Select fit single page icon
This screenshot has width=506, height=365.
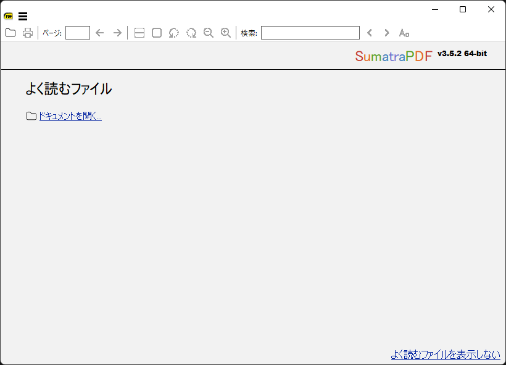tap(157, 33)
